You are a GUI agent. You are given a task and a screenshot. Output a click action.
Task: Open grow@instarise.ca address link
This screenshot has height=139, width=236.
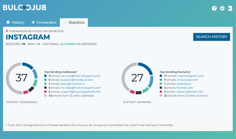click(x=73, y=84)
